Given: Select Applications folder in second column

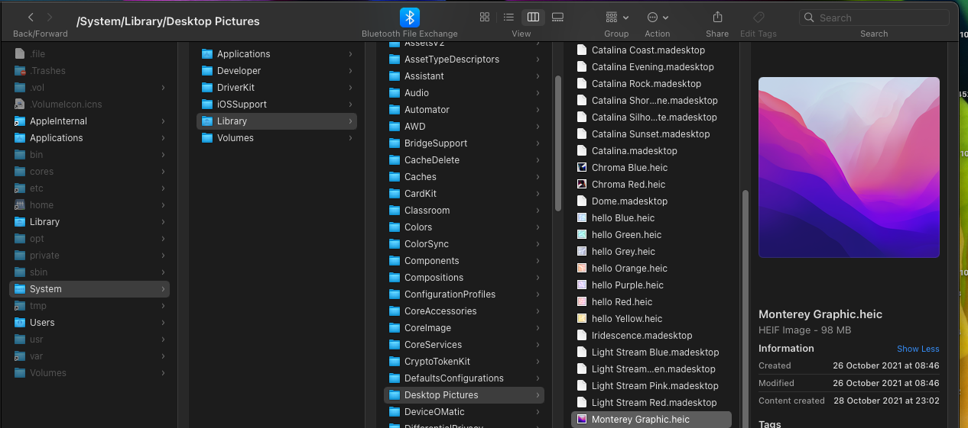Looking at the screenshot, I should click(277, 54).
